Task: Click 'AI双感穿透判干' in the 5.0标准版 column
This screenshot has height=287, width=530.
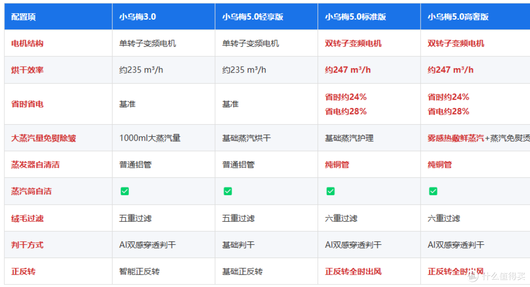Action: [353, 245]
